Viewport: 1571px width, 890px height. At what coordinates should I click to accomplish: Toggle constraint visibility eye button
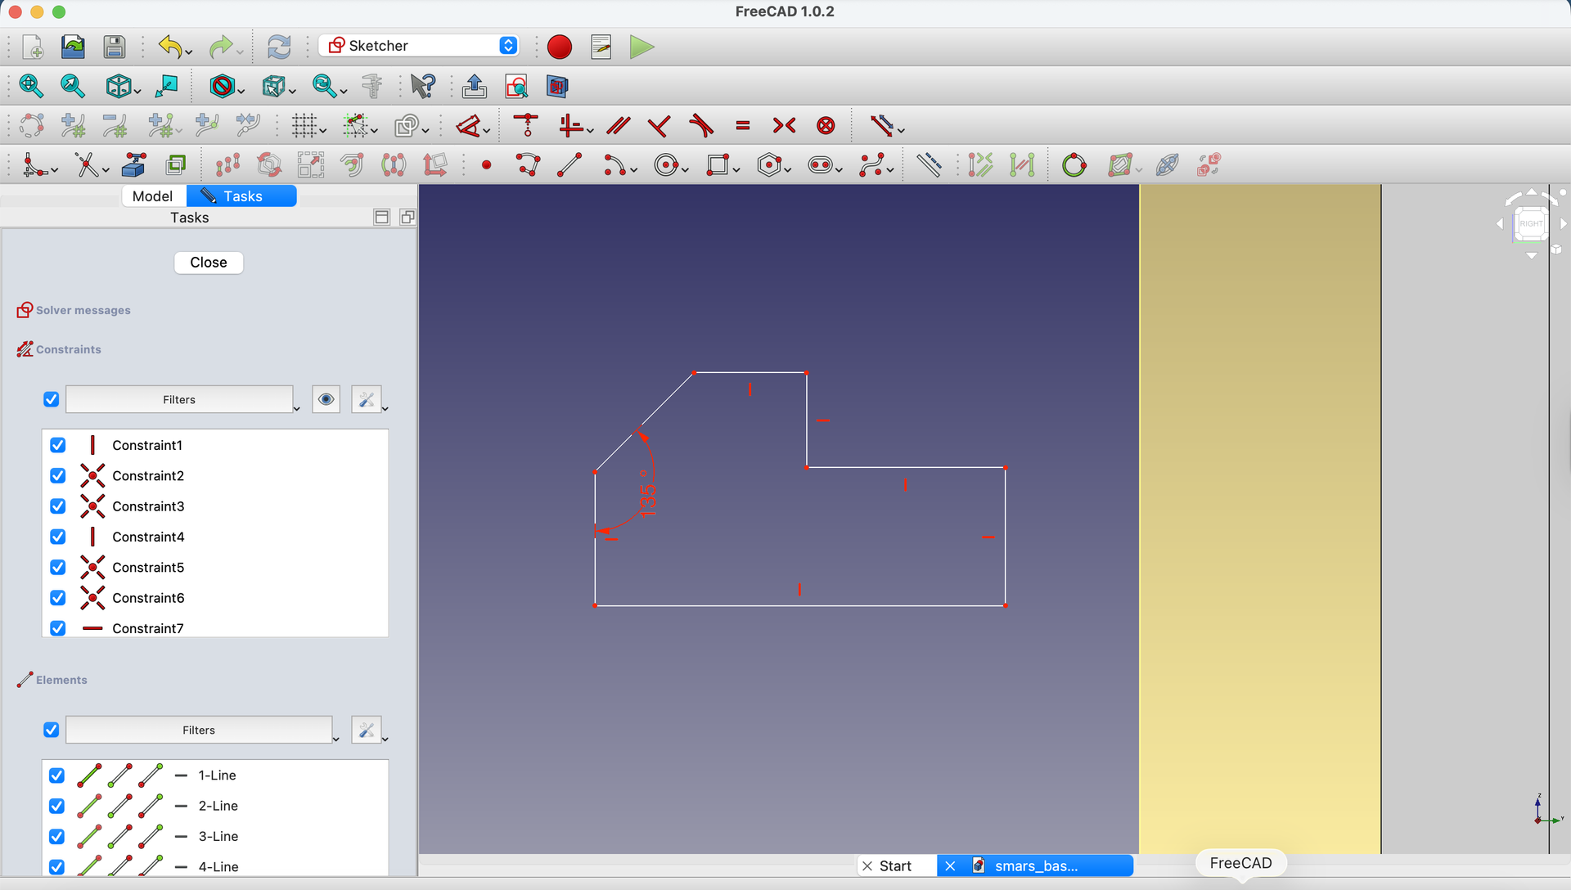pos(326,399)
